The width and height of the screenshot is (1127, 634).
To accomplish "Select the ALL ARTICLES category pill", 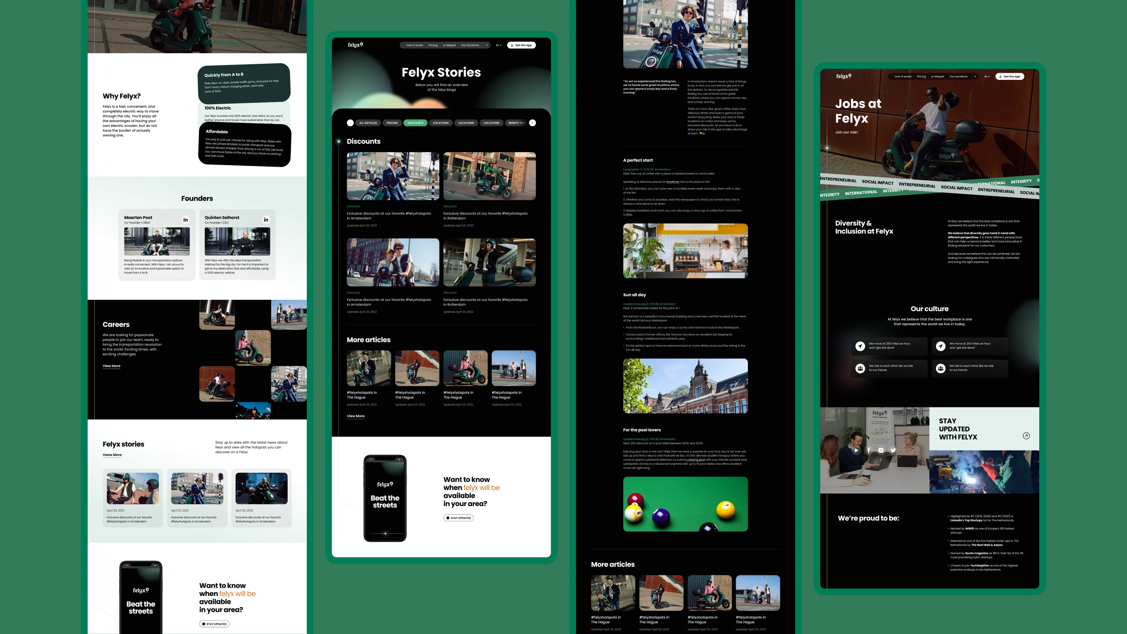I will click(x=368, y=123).
